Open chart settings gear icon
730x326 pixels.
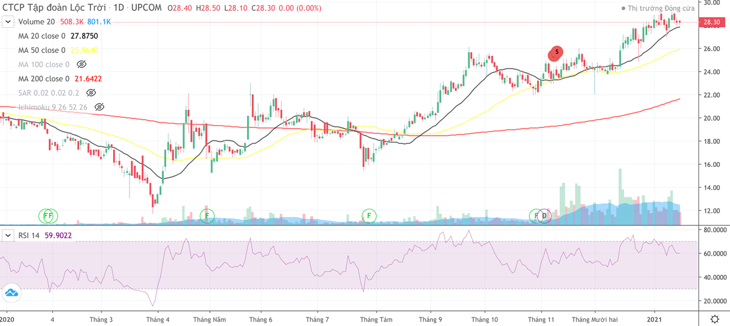[715, 319]
